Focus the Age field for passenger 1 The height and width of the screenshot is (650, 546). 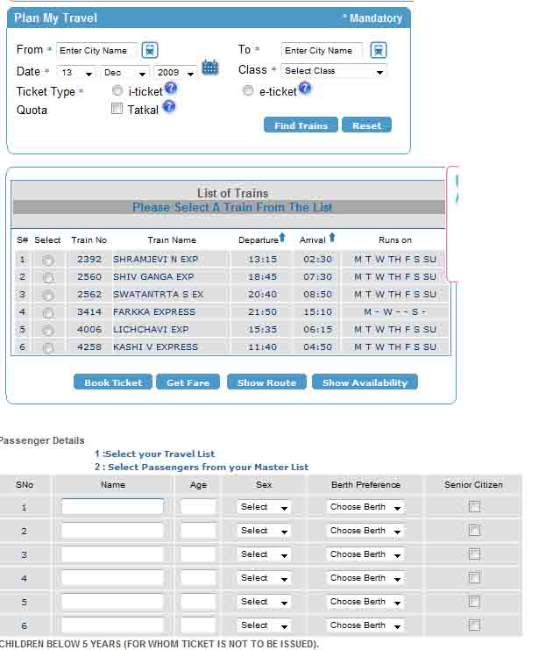198,507
